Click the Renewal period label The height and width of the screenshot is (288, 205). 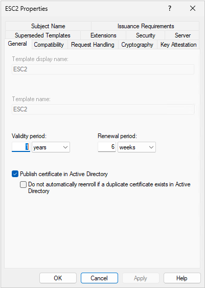click(117, 136)
